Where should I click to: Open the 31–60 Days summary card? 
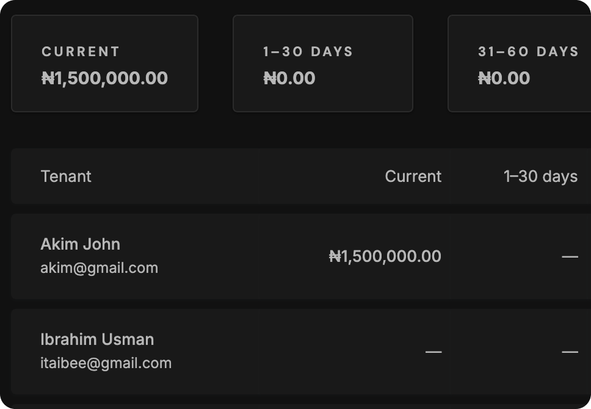click(520, 63)
